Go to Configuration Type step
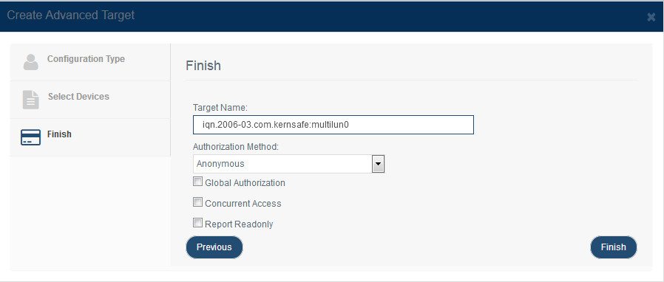 click(x=86, y=59)
